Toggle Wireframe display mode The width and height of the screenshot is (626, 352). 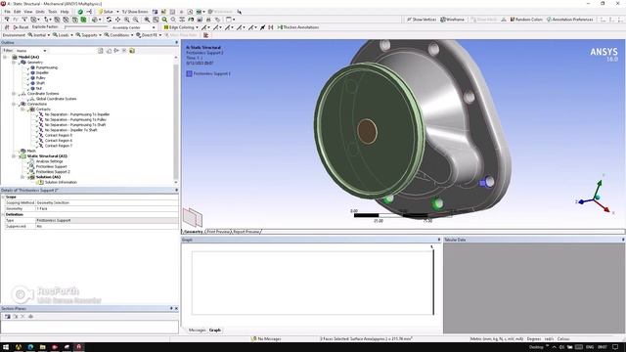click(x=452, y=20)
